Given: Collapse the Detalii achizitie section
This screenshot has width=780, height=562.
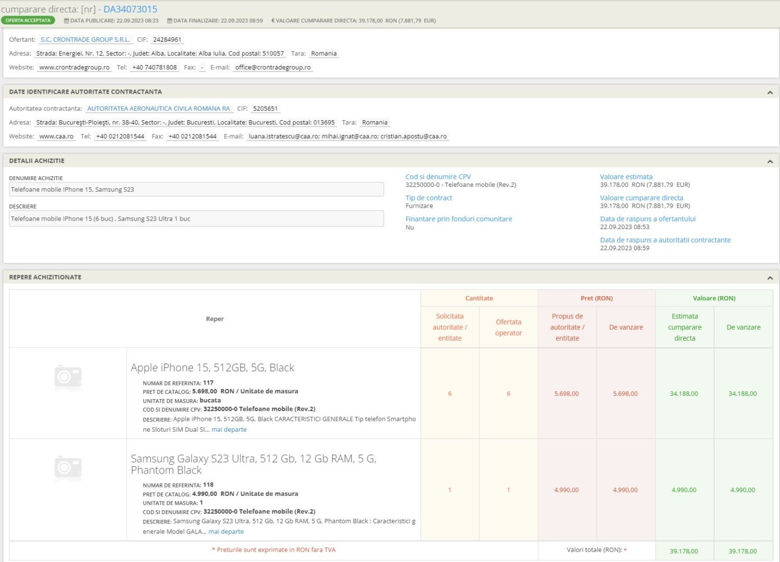Looking at the screenshot, I should (770, 161).
